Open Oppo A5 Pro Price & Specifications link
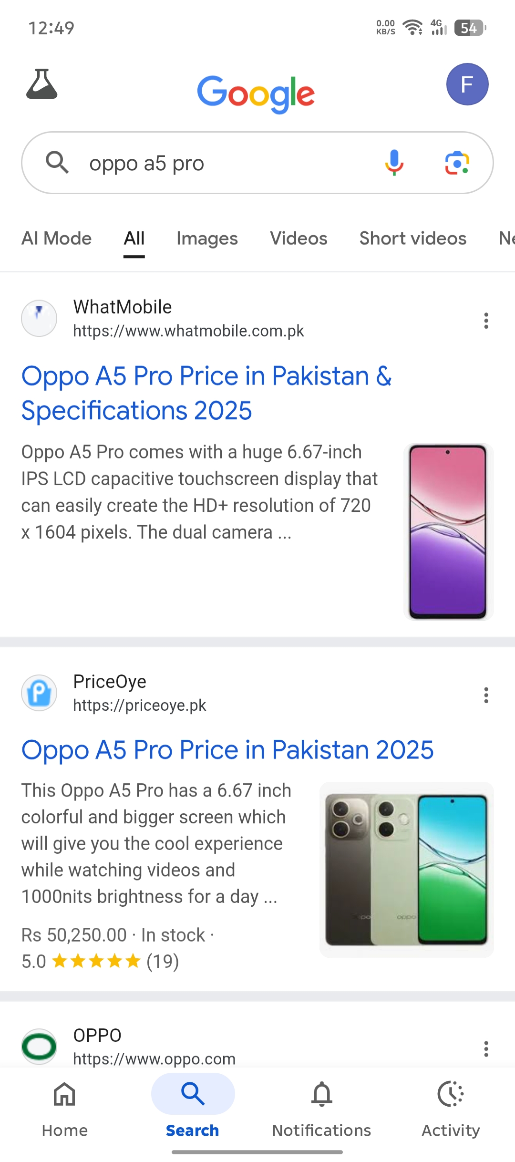Image resolution: width=515 pixels, height=1162 pixels. pyautogui.click(x=206, y=393)
